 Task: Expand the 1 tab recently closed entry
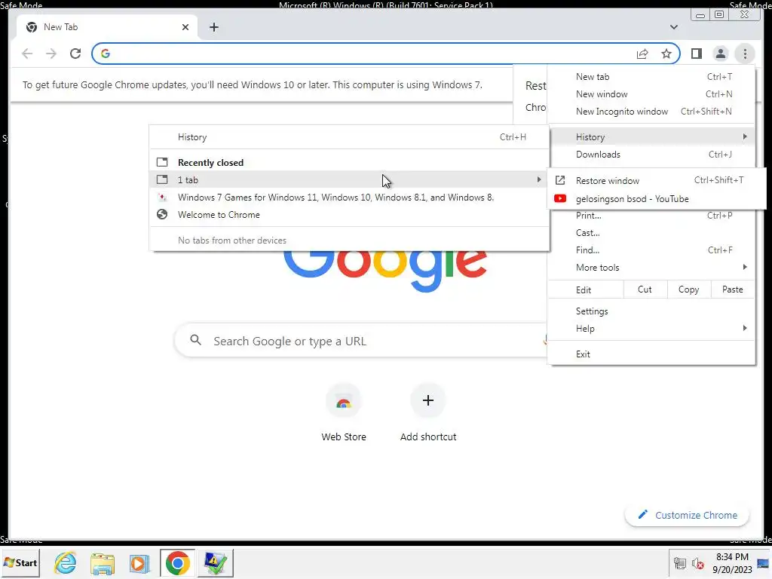(349, 179)
